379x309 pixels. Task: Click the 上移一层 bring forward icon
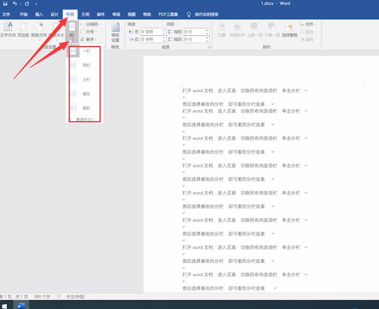click(x=255, y=30)
